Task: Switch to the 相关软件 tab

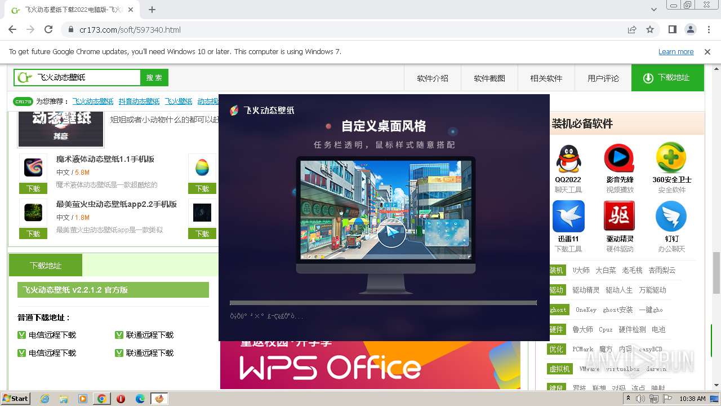Action: 546,78
